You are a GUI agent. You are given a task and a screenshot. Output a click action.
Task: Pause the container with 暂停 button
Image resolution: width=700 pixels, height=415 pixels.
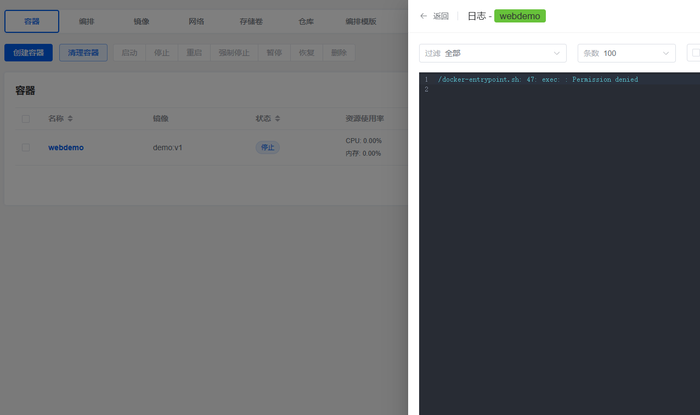tap(274, 53)
